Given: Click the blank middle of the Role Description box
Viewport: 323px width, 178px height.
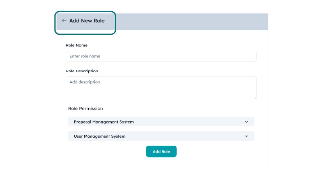Looking at the screenshot, I should [161, 89].
